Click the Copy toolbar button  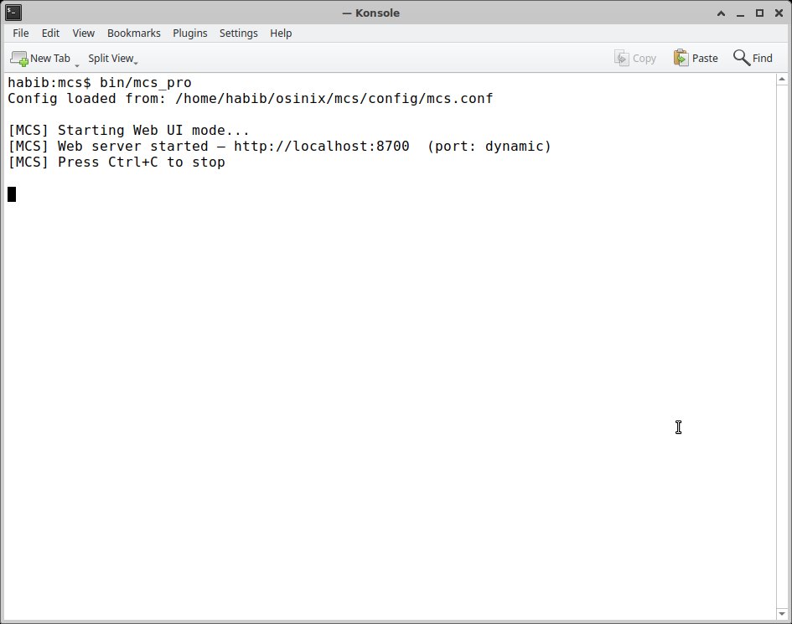click(x=635, y=59)
